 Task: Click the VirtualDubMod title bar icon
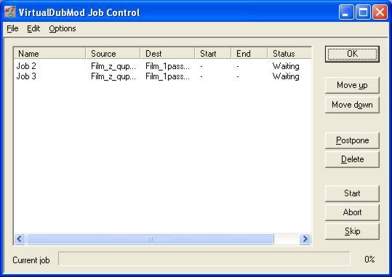10,12
